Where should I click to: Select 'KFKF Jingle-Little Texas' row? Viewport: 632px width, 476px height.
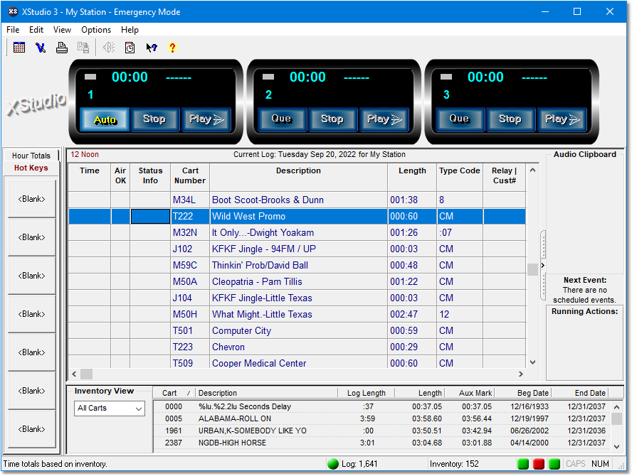[297, 298]
